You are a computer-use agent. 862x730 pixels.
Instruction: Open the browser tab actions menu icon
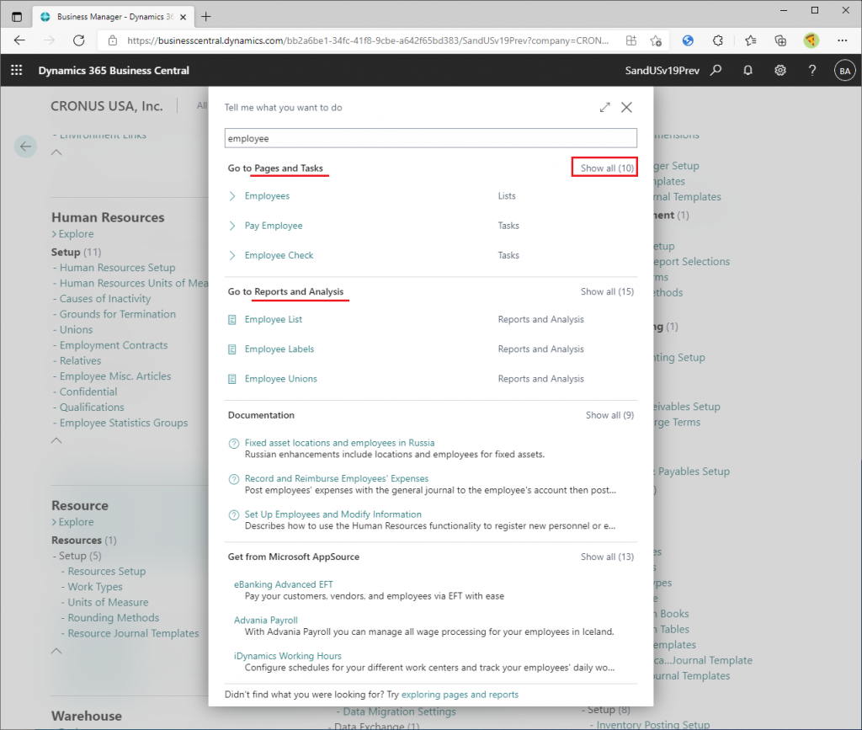(x=17, y=17)
